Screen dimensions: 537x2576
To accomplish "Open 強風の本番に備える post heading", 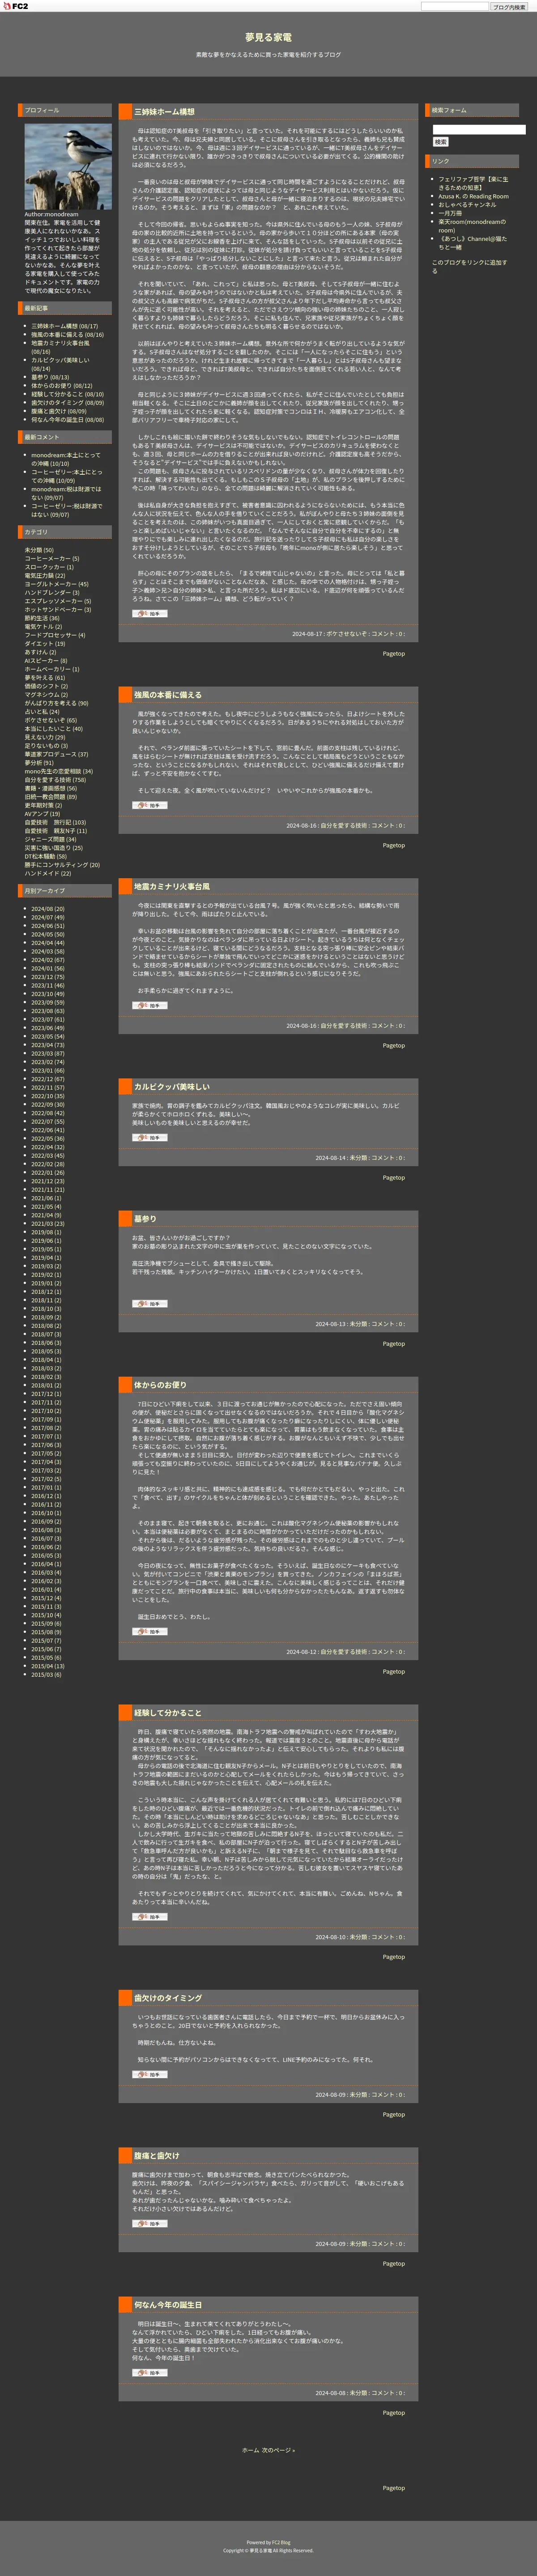I will point(168,694).
